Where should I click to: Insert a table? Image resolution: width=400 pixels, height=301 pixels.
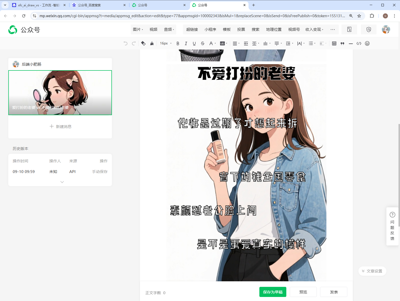pyautogui.click(x=334, y=43)
